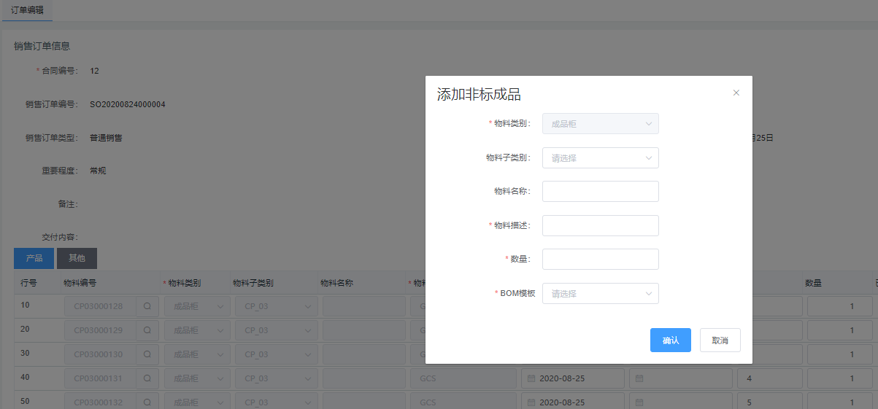This screenshot has width=878, height=409.
Task: Open the 物料类别 dropdown showing 成品柜 in dialog
Action: pyautogui.click(x=600, y=124)
